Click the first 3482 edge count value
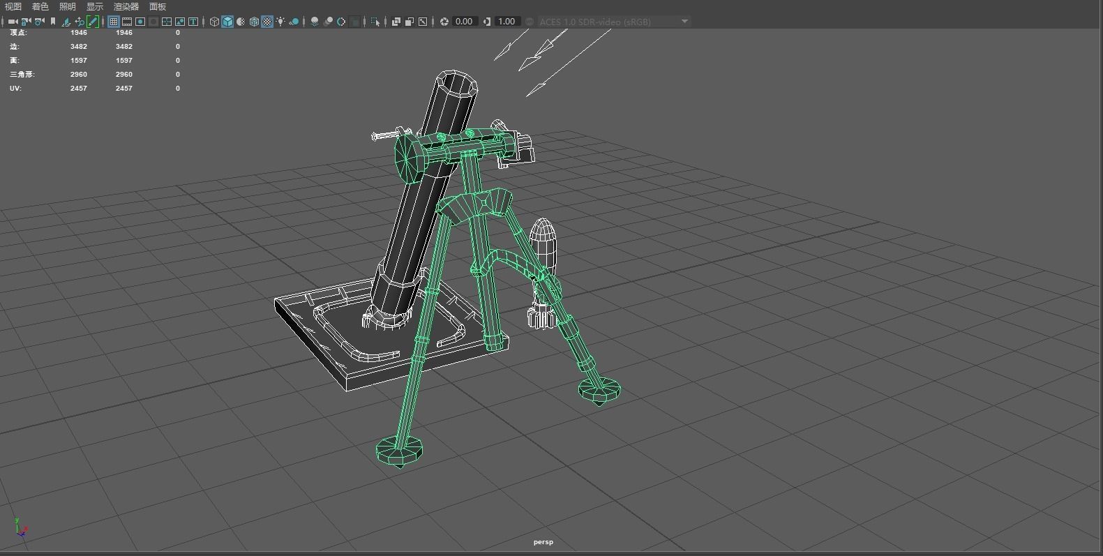 79,46
